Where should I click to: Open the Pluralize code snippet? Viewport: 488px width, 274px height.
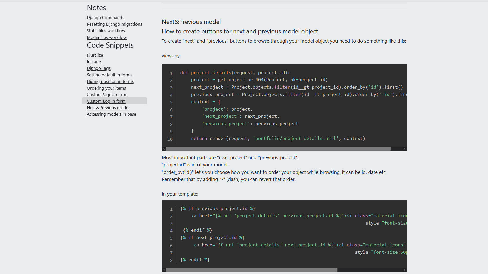point(95,55)
